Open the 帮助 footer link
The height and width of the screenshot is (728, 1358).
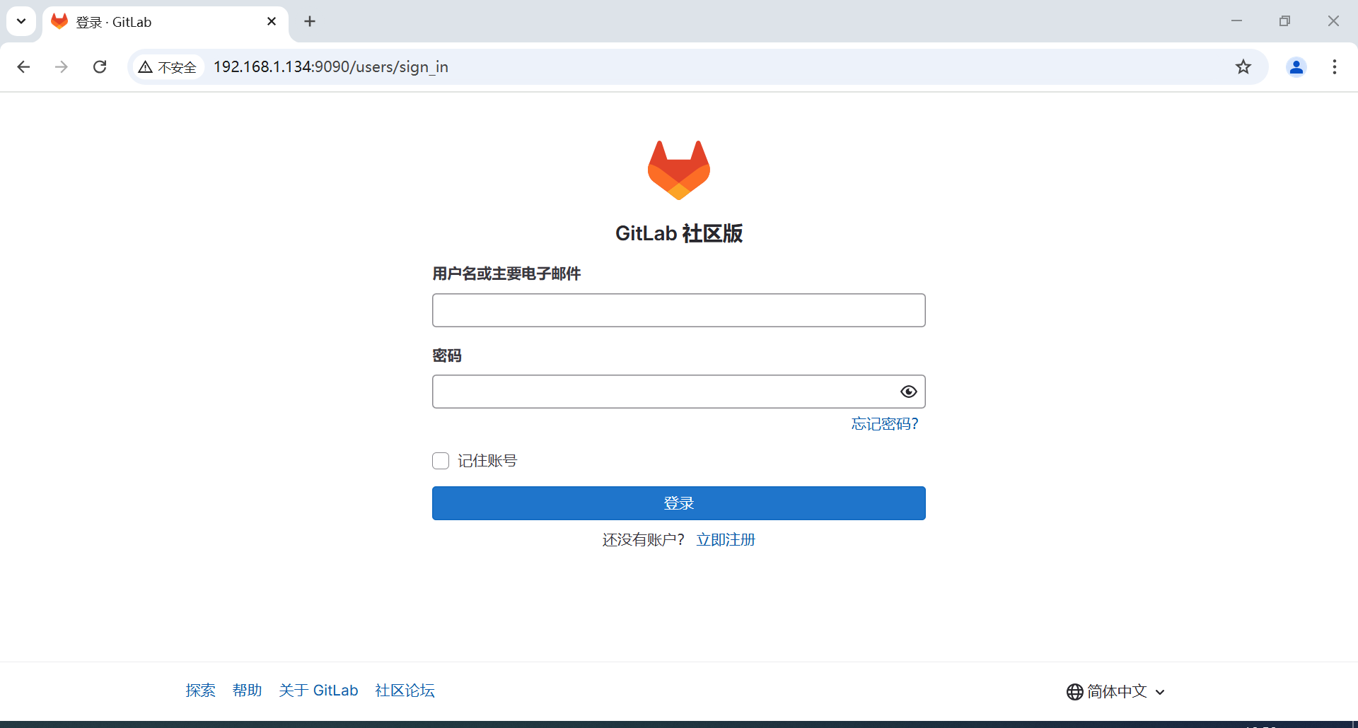point(247,691)
